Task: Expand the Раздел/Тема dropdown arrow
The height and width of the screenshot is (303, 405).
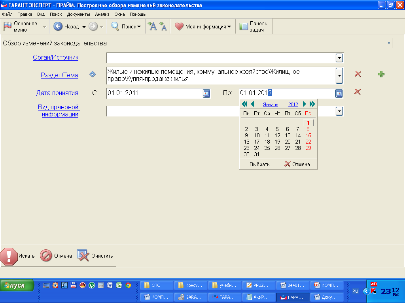Action: pos(339,75)
